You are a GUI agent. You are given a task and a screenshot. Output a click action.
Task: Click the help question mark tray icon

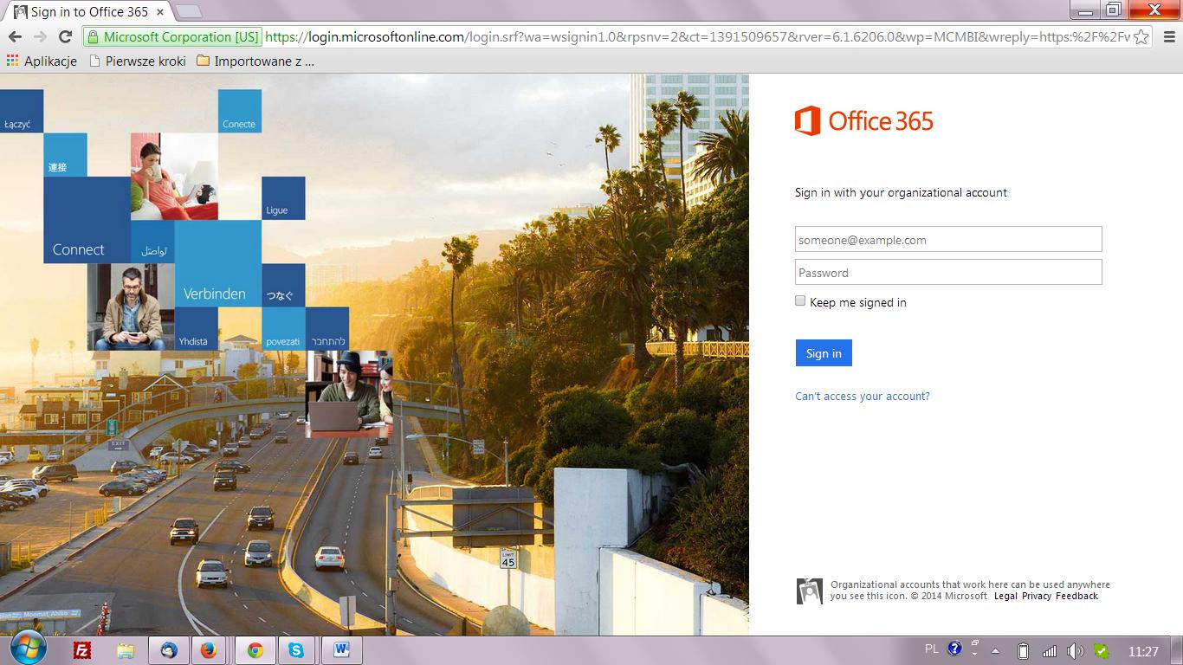click(954, 649)
